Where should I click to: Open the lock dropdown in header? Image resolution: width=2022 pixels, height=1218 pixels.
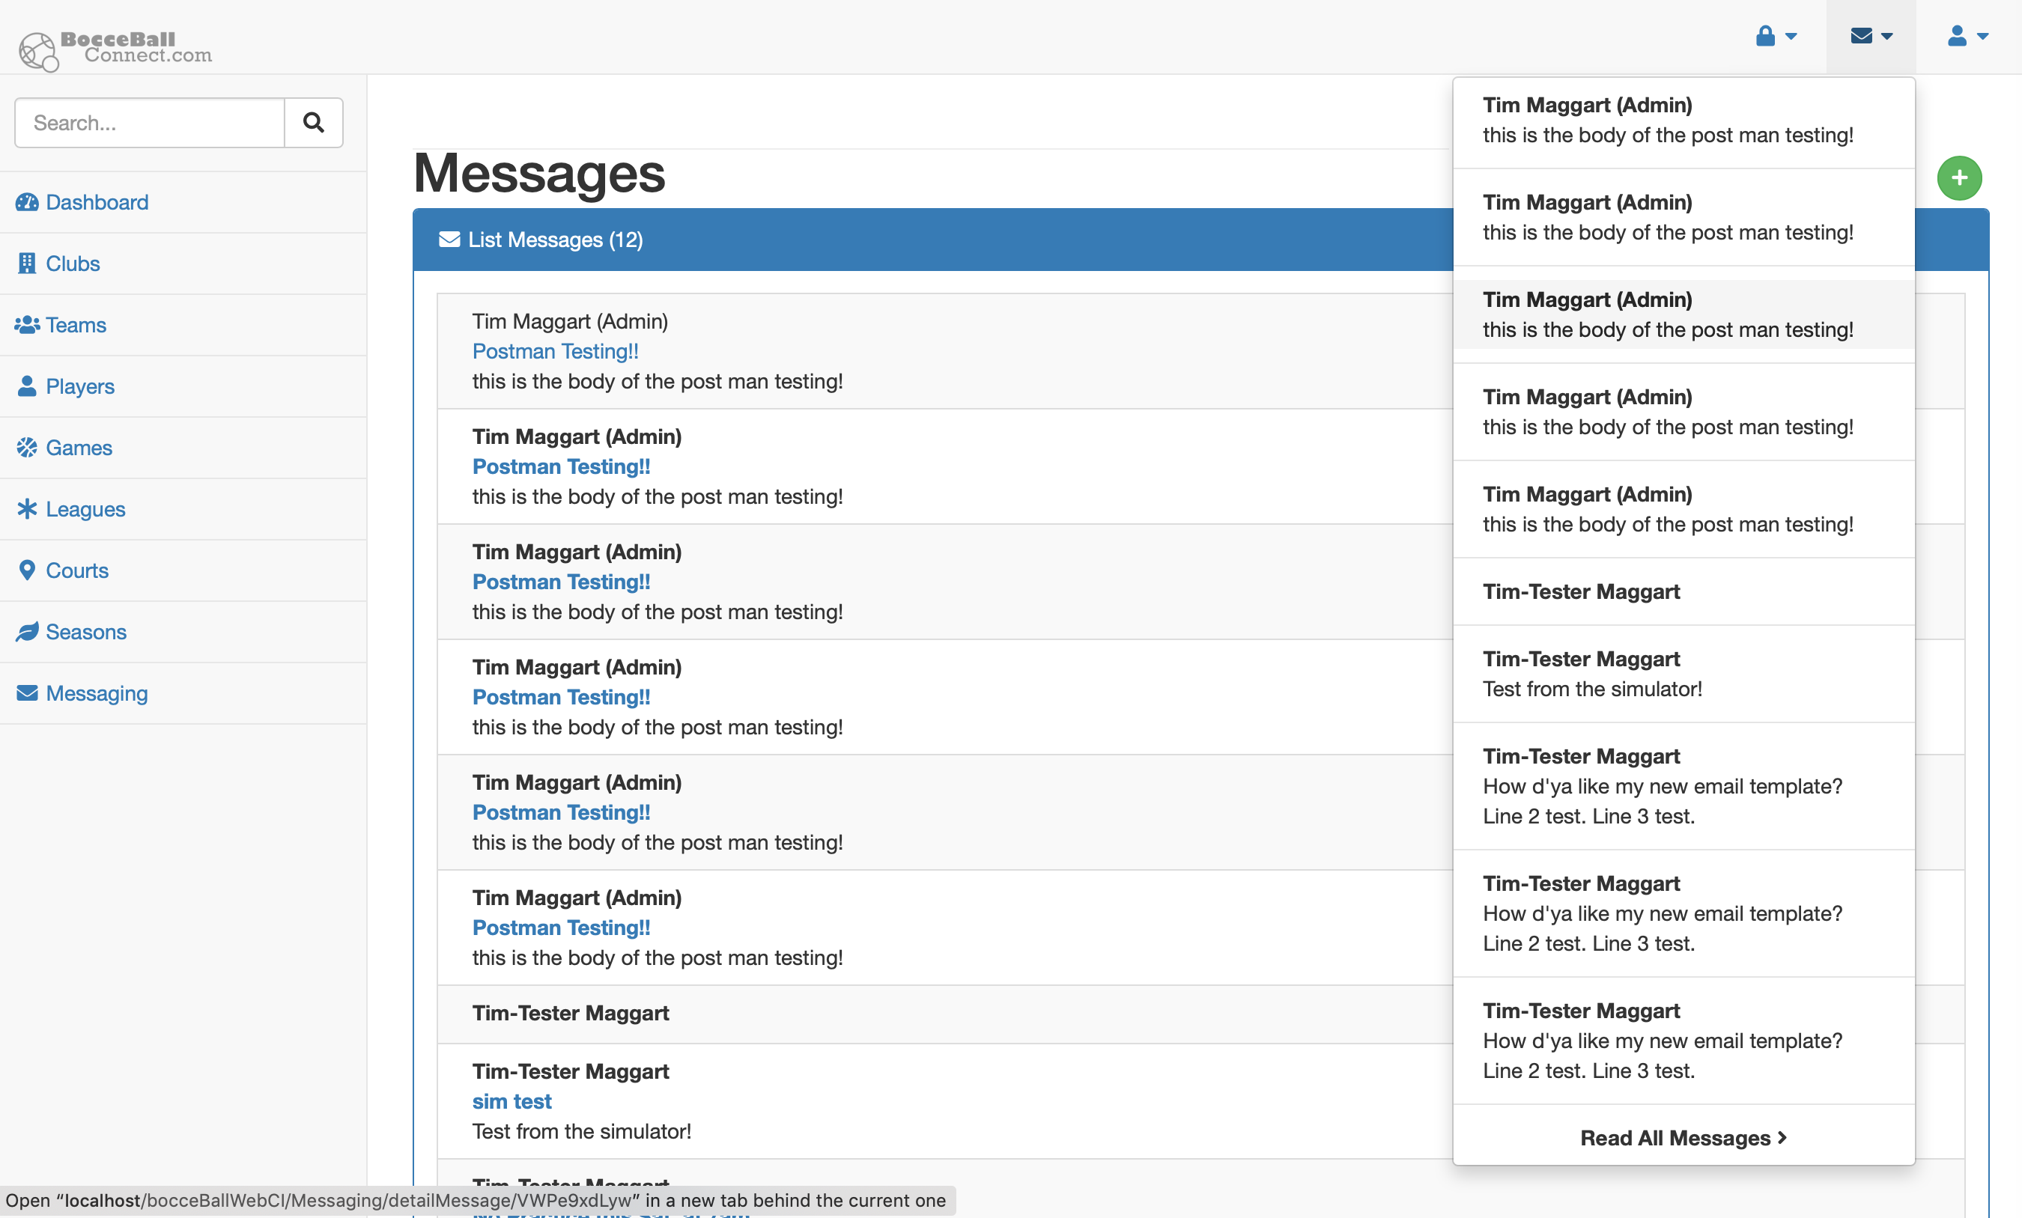pyautogui.click(x=1775, y=36)
